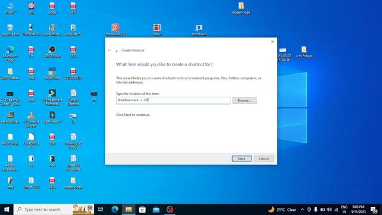Open File Explorer from the taskbar

[129, 210]
